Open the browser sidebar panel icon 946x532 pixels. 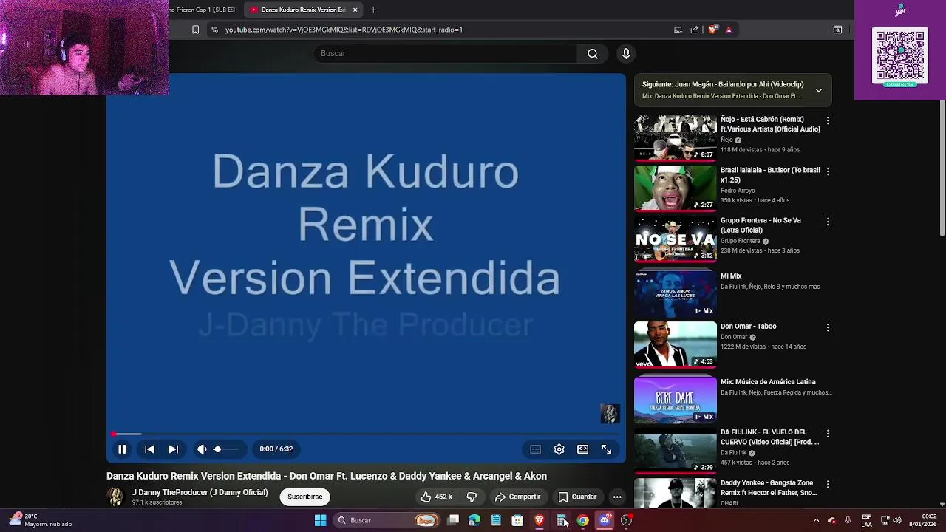[x=837, y=30]
